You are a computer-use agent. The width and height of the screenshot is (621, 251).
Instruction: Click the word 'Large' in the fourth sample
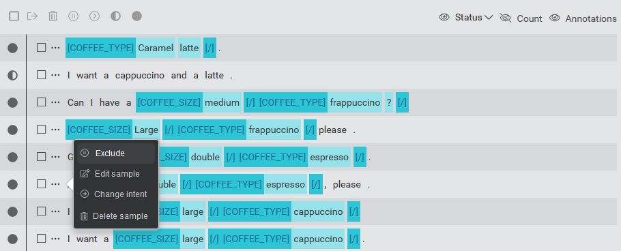146,130
